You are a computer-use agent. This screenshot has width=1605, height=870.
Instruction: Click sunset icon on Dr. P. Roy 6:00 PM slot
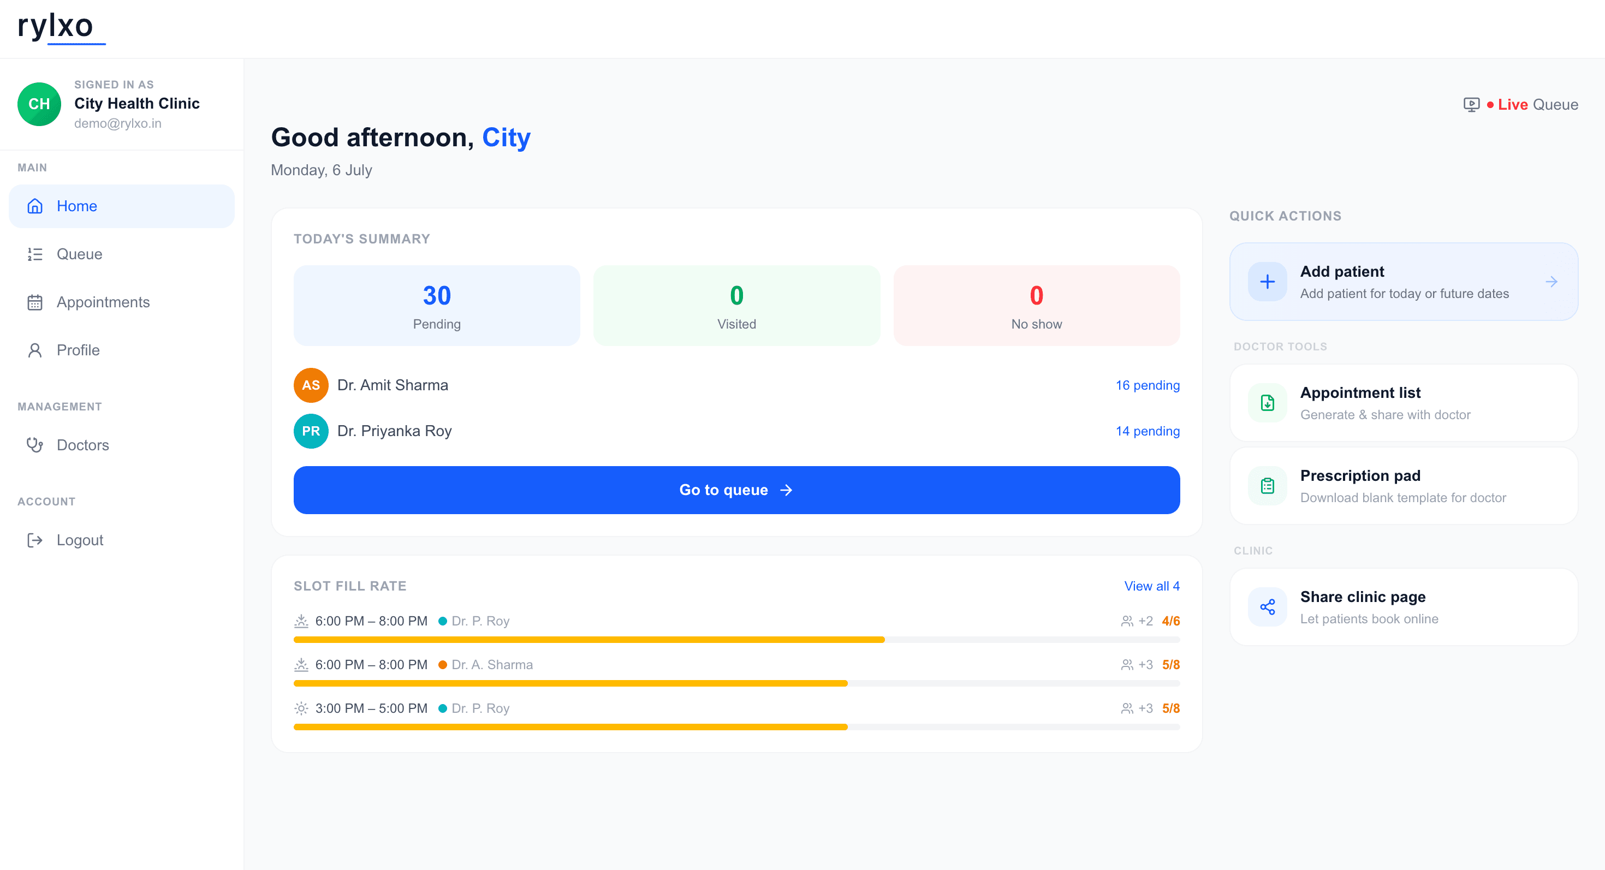point(301,621)
